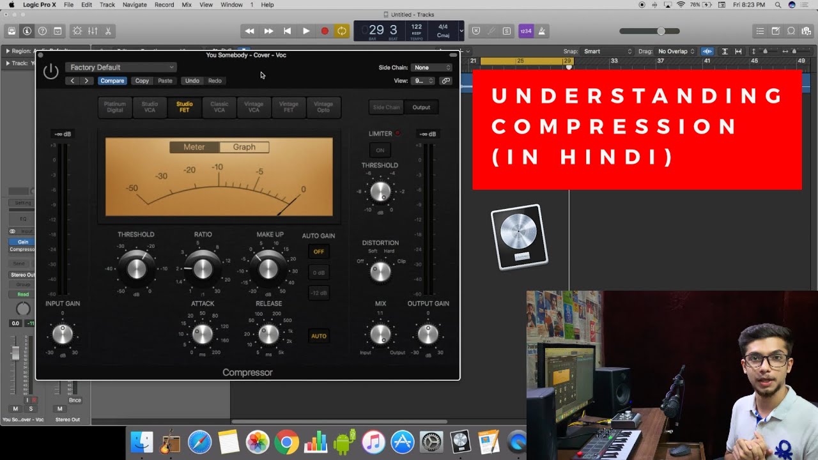Expand the Track inspector triangle
This screenshot has height=460, width=818.
tap(8, 63)
